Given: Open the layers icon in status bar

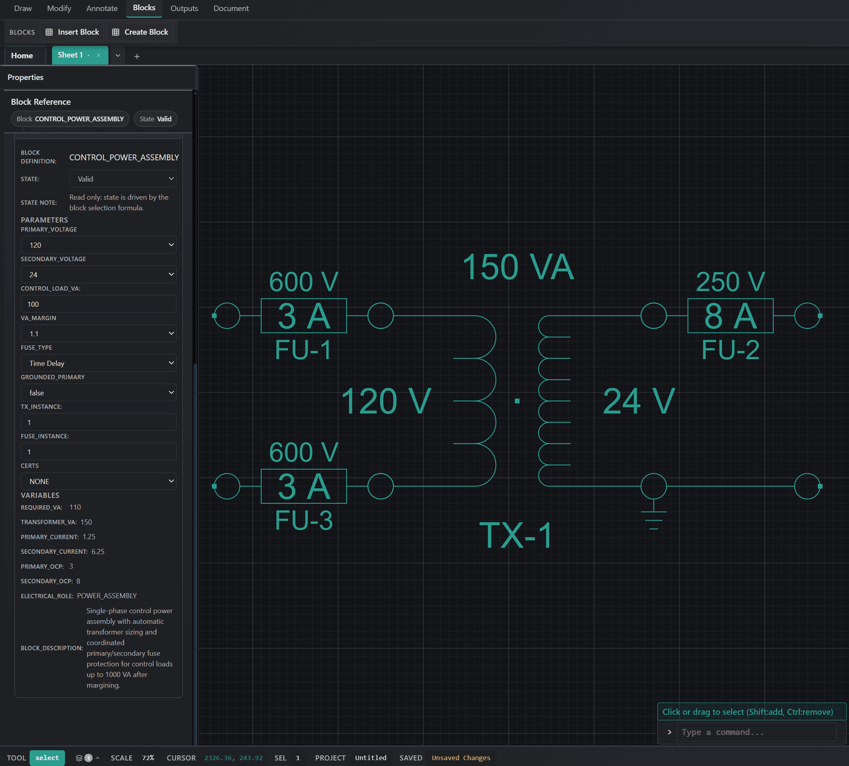Looking at the screenshot, I should tap(79, 758).
